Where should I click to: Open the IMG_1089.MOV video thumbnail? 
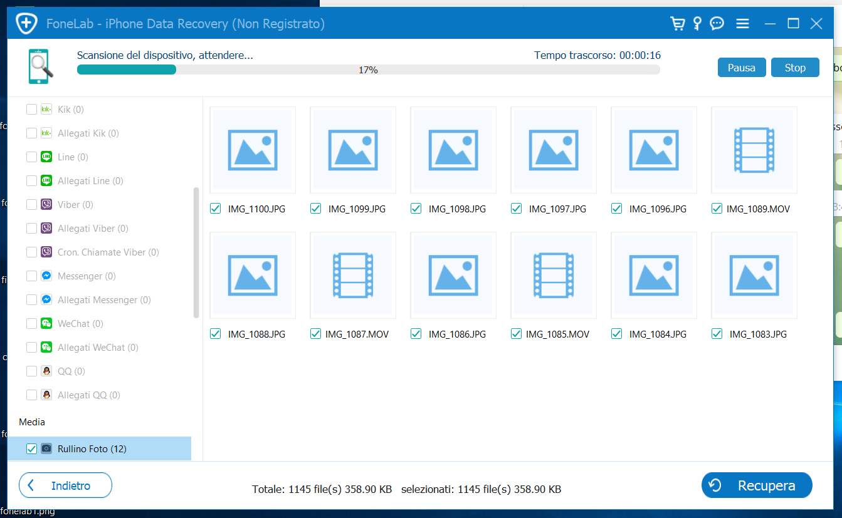[754, 150]
